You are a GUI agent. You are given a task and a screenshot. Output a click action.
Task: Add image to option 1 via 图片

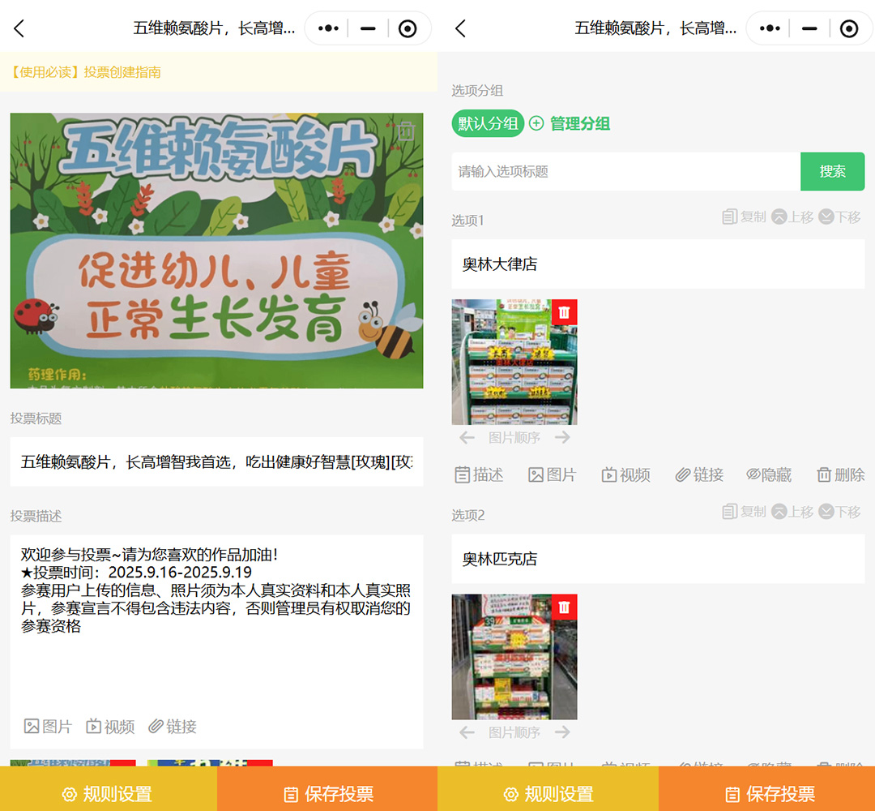[552, 475]
